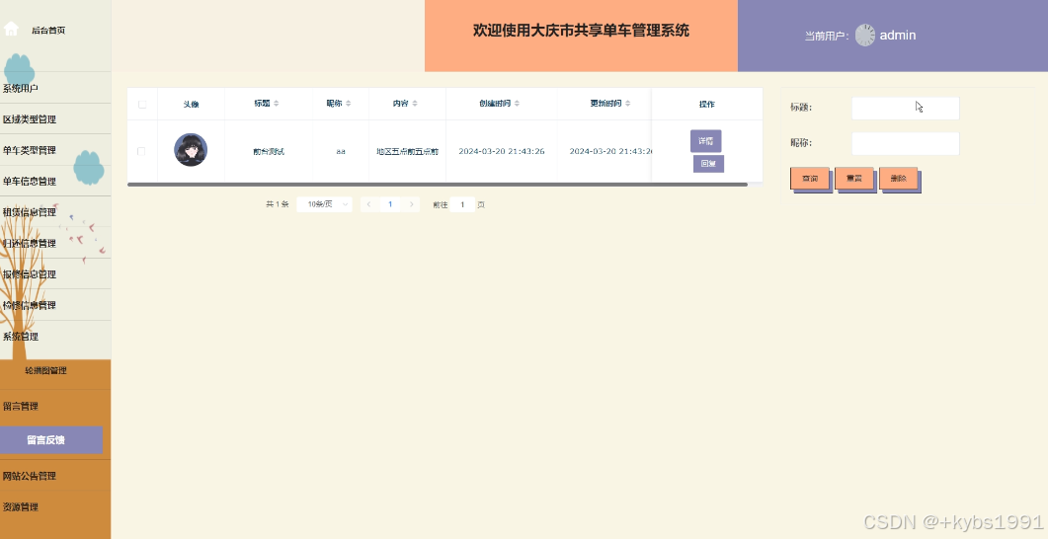The width and height of the screenshot is (1048, 539).
Task: Sort table by 创建时间 column arrows
Action: (517, 104)
